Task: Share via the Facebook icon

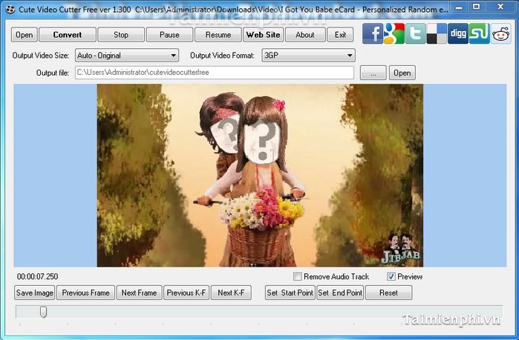Action: [x=373, y=33]
